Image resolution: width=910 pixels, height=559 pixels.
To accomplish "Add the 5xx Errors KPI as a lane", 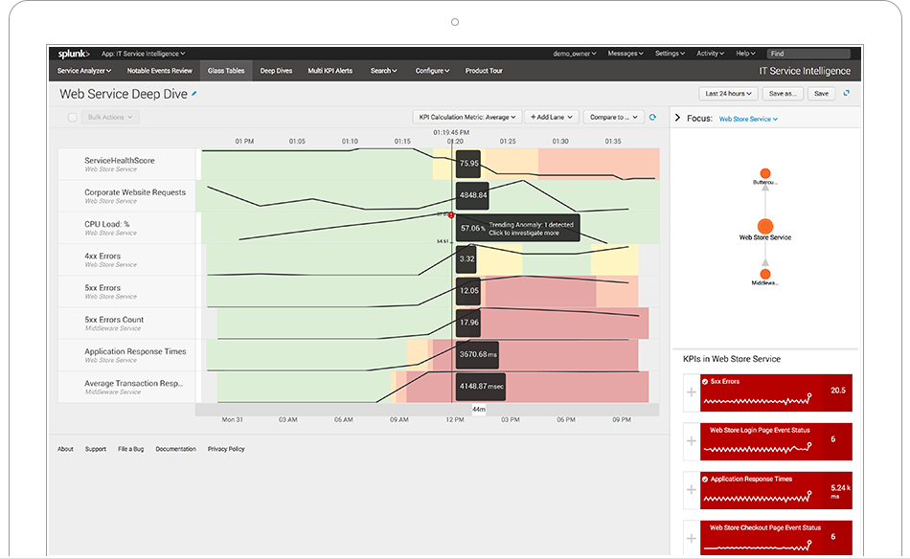I will pos(692,392).
